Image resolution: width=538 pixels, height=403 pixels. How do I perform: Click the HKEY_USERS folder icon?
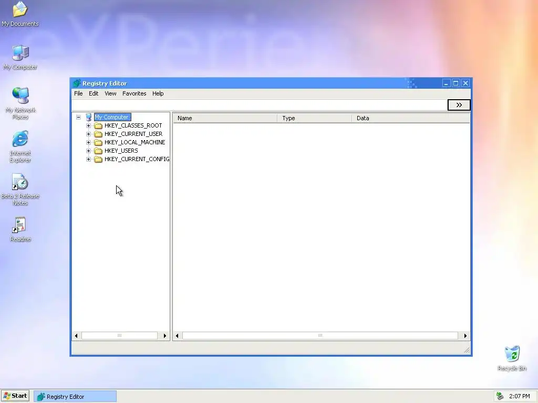[98, 151]
